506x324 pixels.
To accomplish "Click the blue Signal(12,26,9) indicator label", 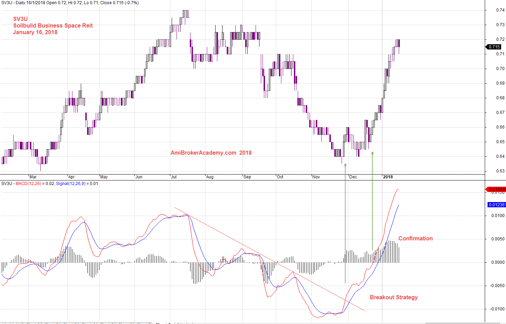I will click(70, 184).
